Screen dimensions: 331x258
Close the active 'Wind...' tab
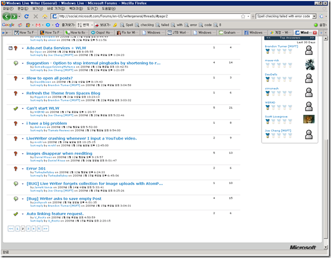tap(315, 32)
